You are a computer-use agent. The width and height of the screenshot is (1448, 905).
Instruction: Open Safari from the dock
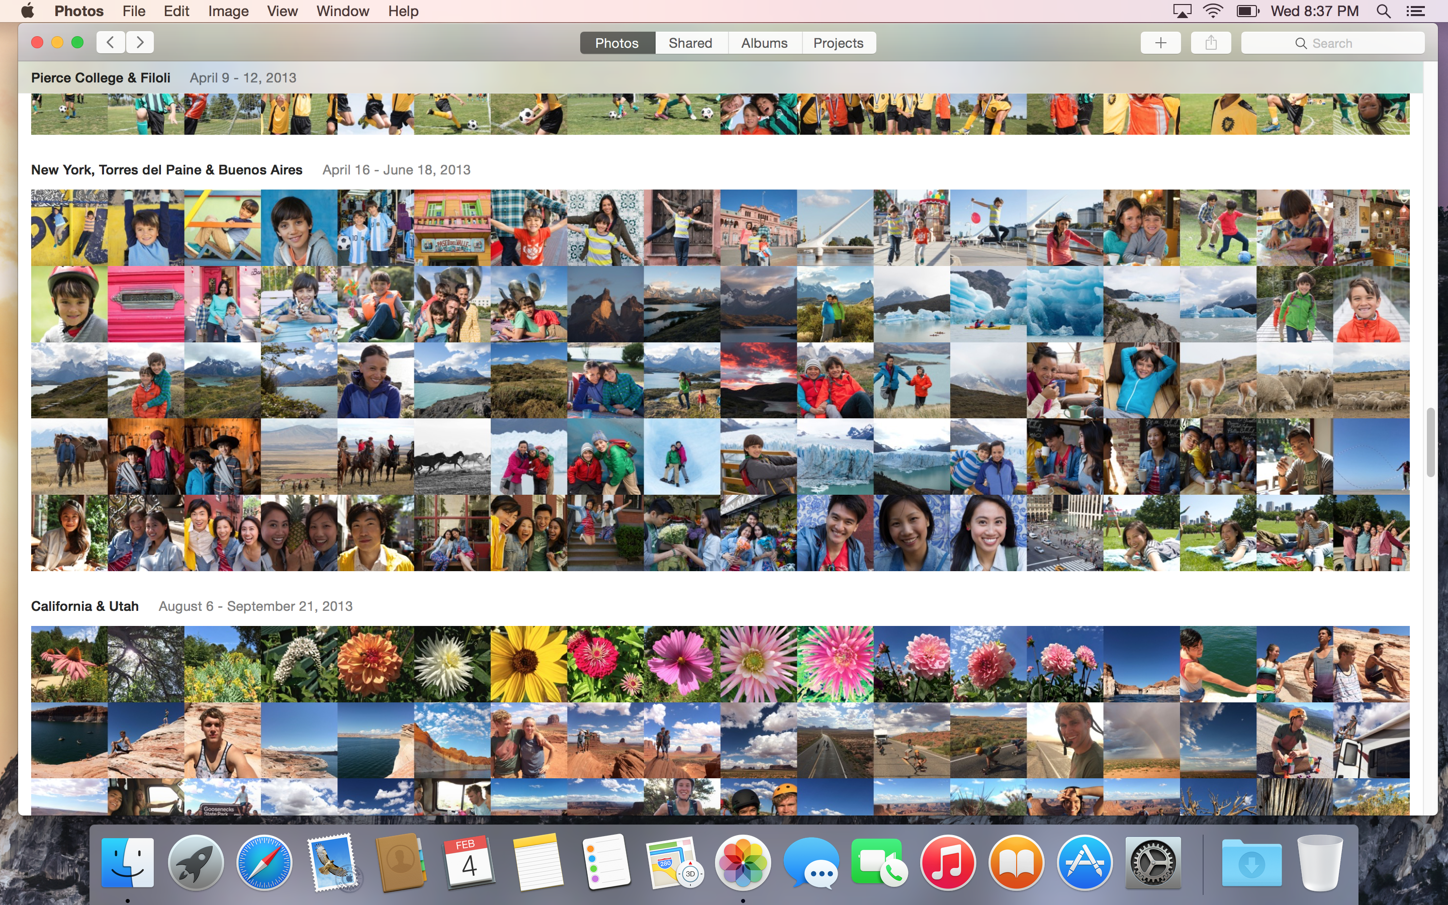coord(264,862)
